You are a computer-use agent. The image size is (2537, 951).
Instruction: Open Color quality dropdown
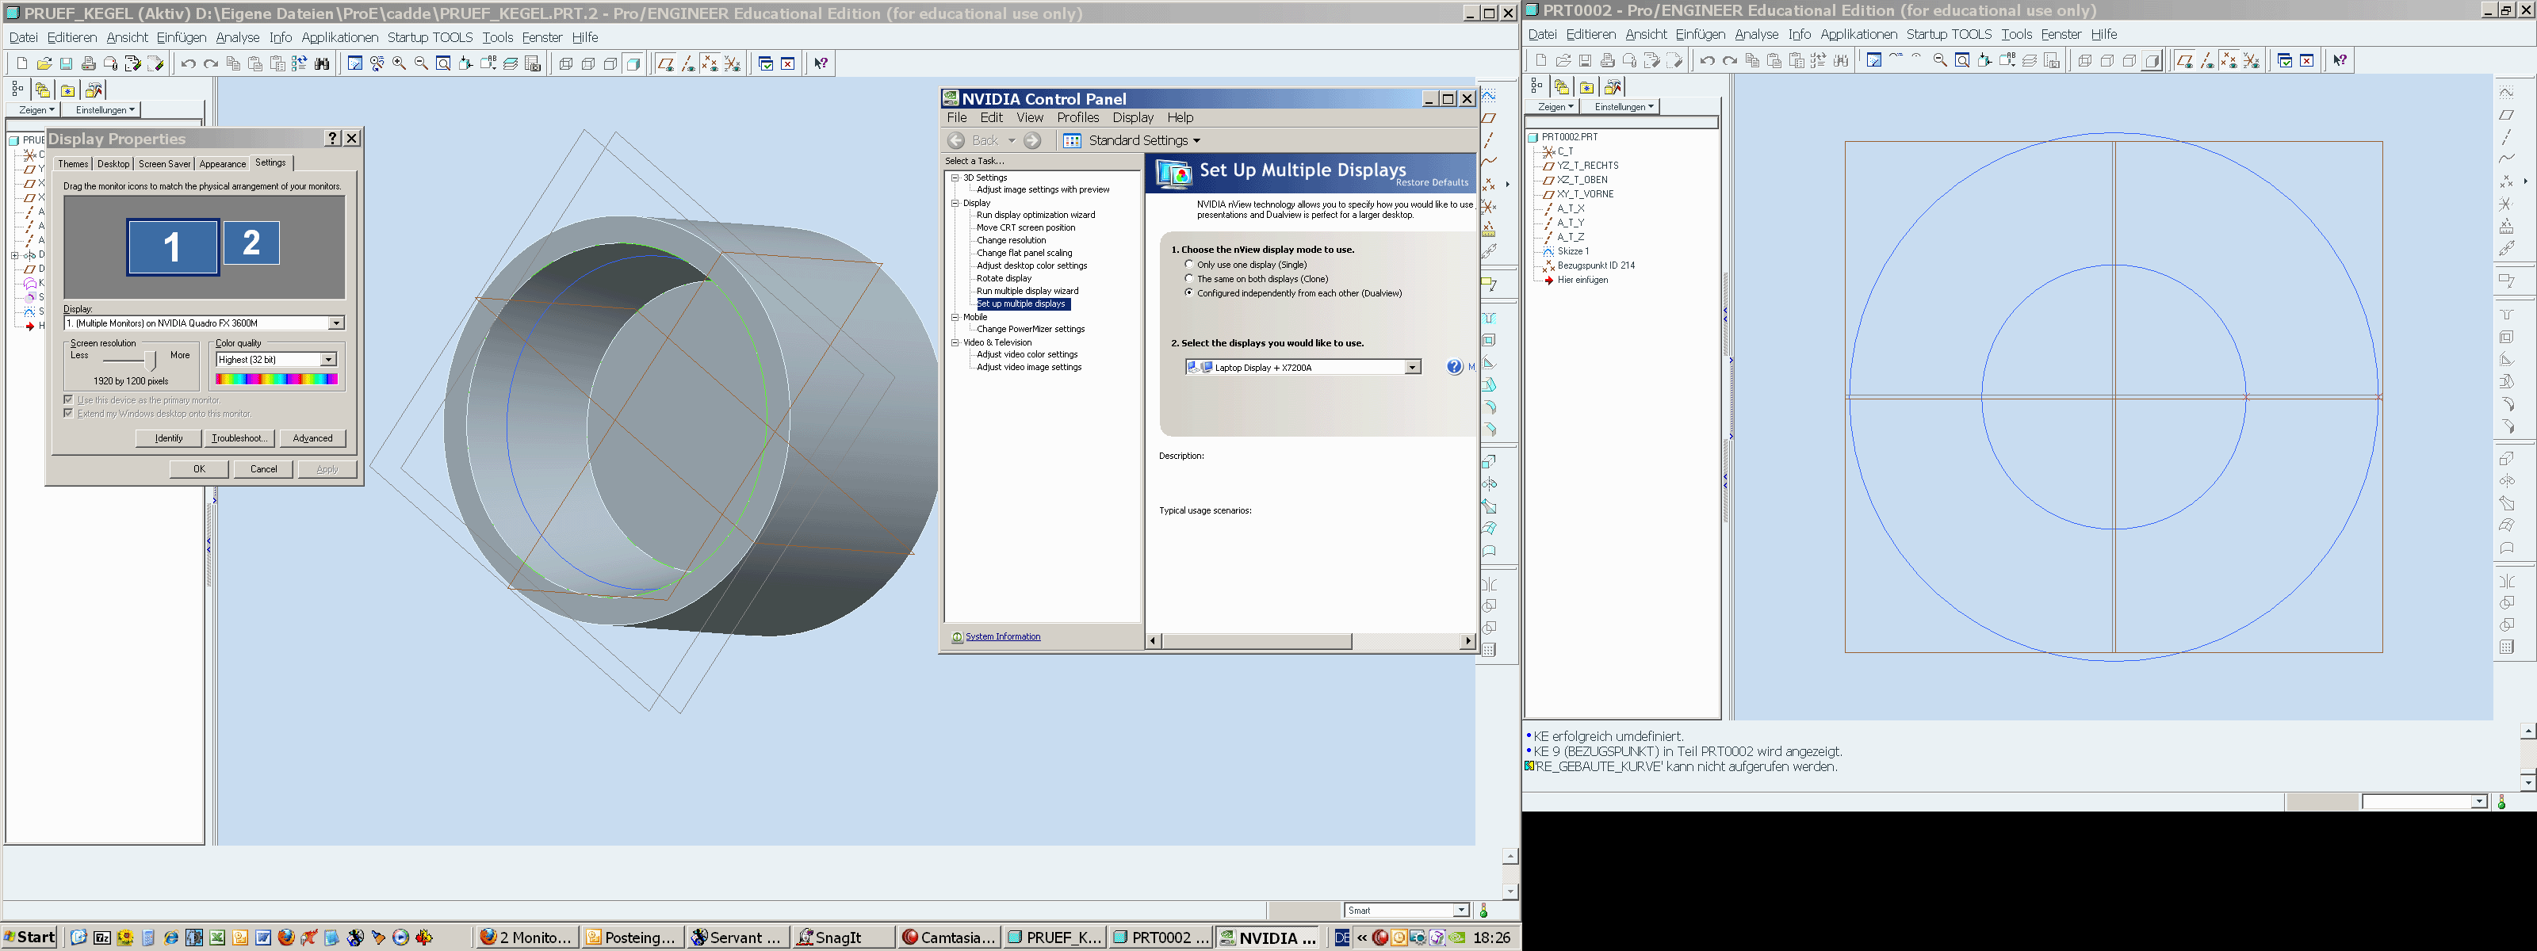tap(329, 359)
